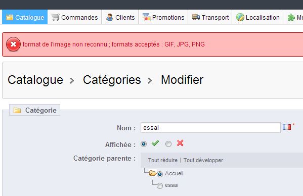The image size is (303, 196).
Task: Click the Clients person icon
Action: point(110,17)
